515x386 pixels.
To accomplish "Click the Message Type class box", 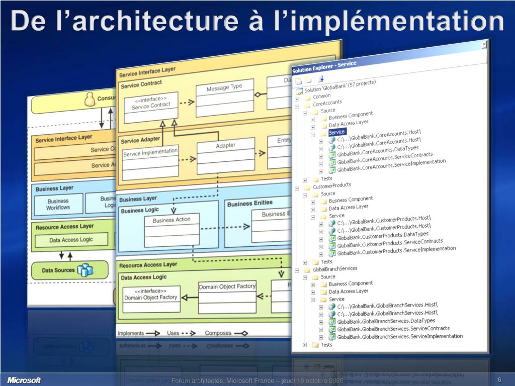I will (225, 98).
